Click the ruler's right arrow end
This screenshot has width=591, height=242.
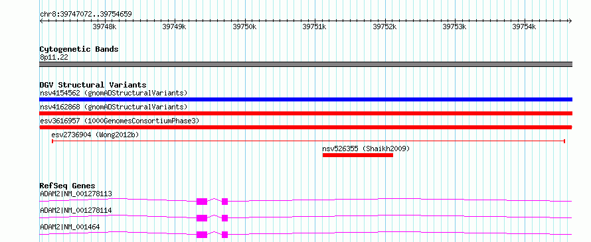(570, 21)
